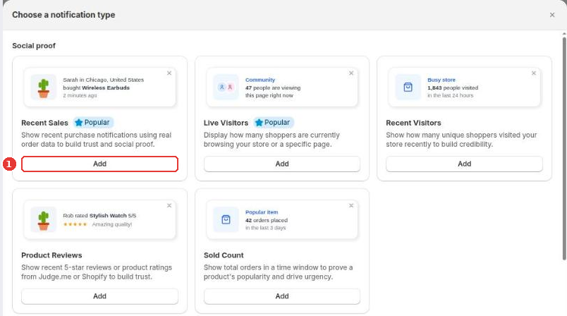Click shopping bag icon in Busy store preview

click(x=408, y=87)
